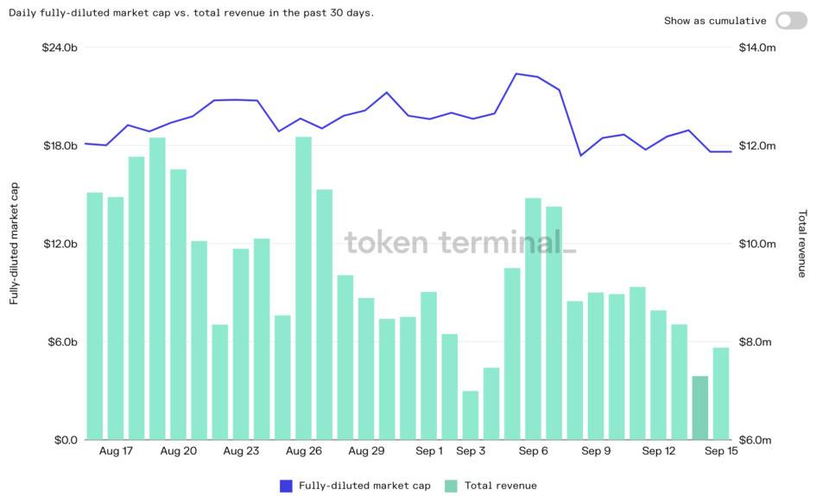The height and width of the screenshot is (496, 829).
Task: Click the highest peak of the market cap line
Action: 516,74
